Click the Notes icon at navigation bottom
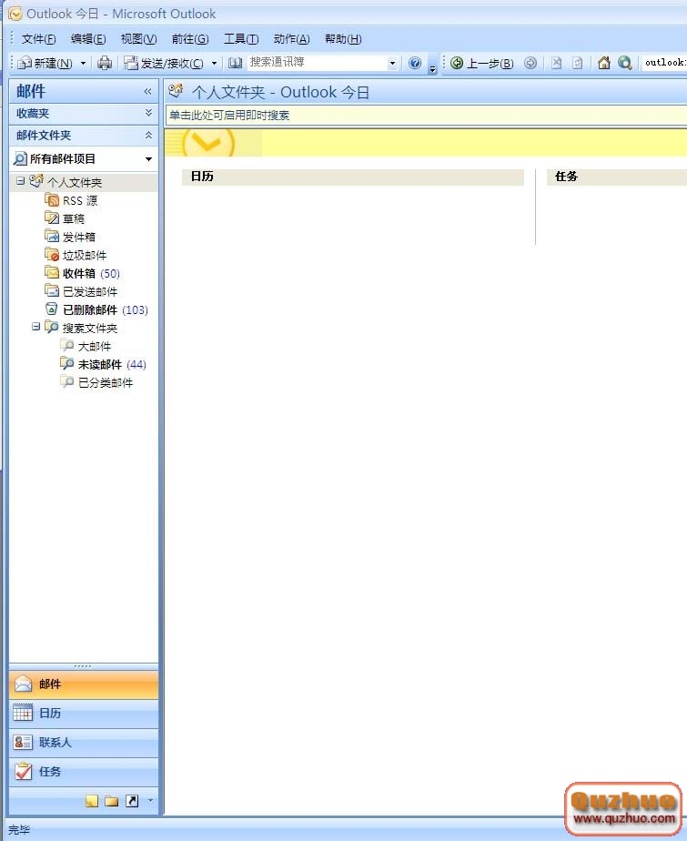 coord(92,801)
